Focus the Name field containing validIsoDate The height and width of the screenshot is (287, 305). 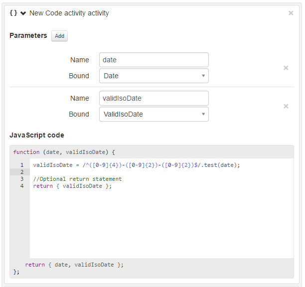(x=153, y=98)
